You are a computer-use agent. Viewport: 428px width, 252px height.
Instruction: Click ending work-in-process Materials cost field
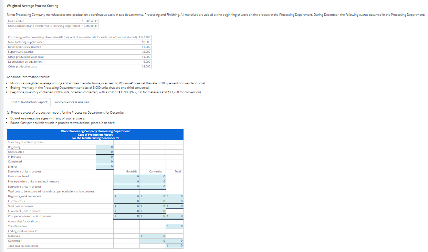pyautogui.click(x=152, y=236)
